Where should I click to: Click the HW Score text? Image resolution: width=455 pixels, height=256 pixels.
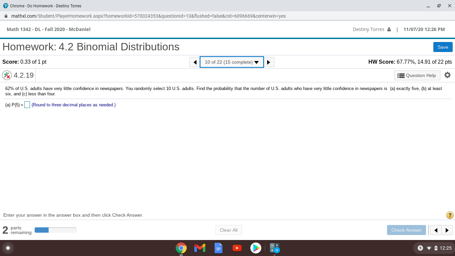pos(410,62)
